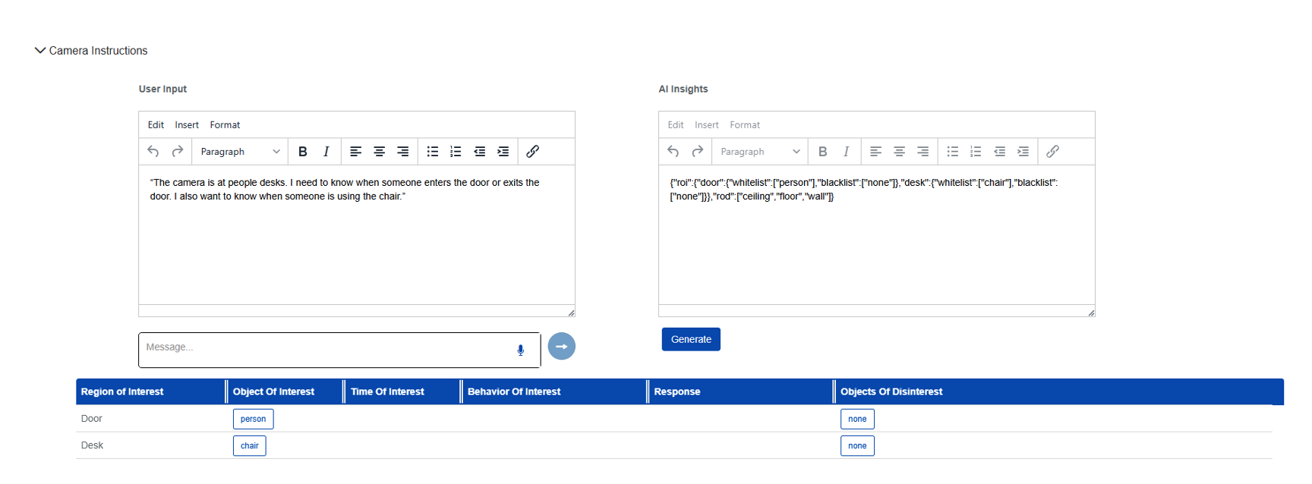The height and width of the screenshot is (484, 1312).
Task: Click Undo in User Input editor
Action: click(153, 152)
